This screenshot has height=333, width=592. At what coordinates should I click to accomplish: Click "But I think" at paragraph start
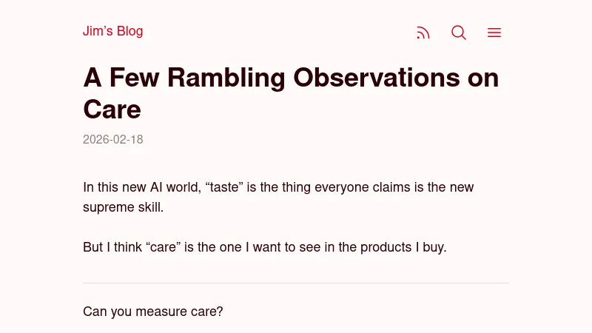coord(112,247)
